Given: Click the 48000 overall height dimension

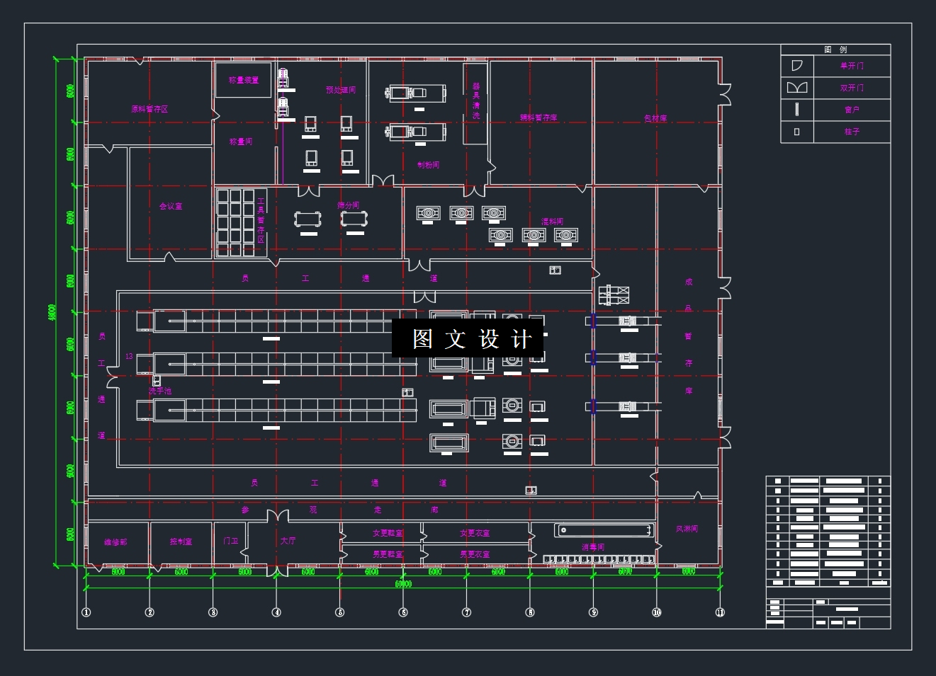Looking at the screenshot, I should coord(52,312).
